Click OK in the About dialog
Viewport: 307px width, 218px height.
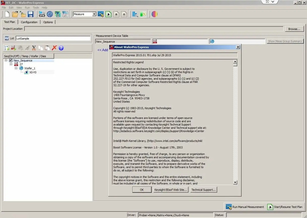(142, 190)
